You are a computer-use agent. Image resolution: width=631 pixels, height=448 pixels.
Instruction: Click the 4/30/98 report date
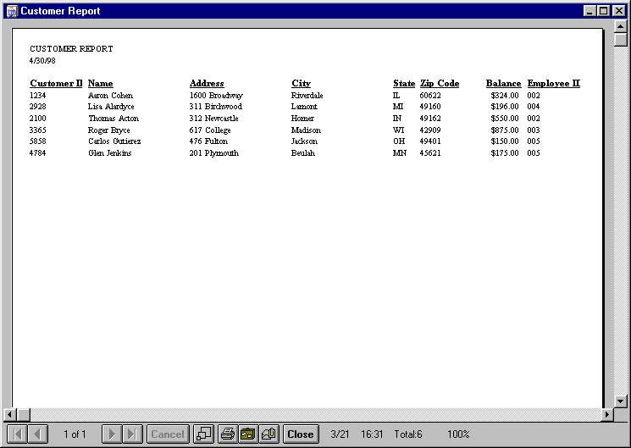[42, 61]
